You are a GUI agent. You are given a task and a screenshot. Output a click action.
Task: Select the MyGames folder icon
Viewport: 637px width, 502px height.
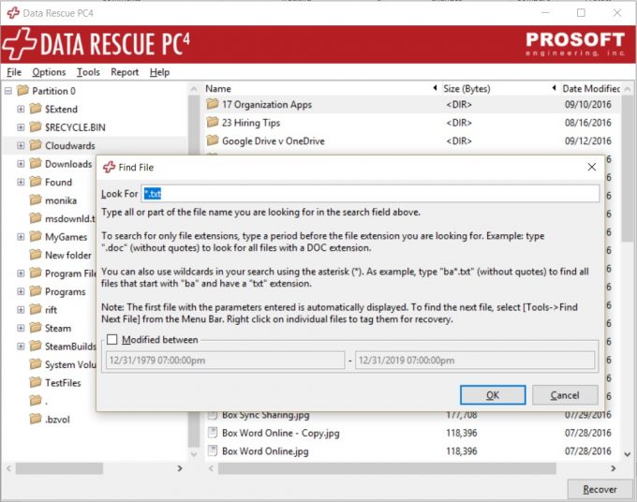(36, 236)
